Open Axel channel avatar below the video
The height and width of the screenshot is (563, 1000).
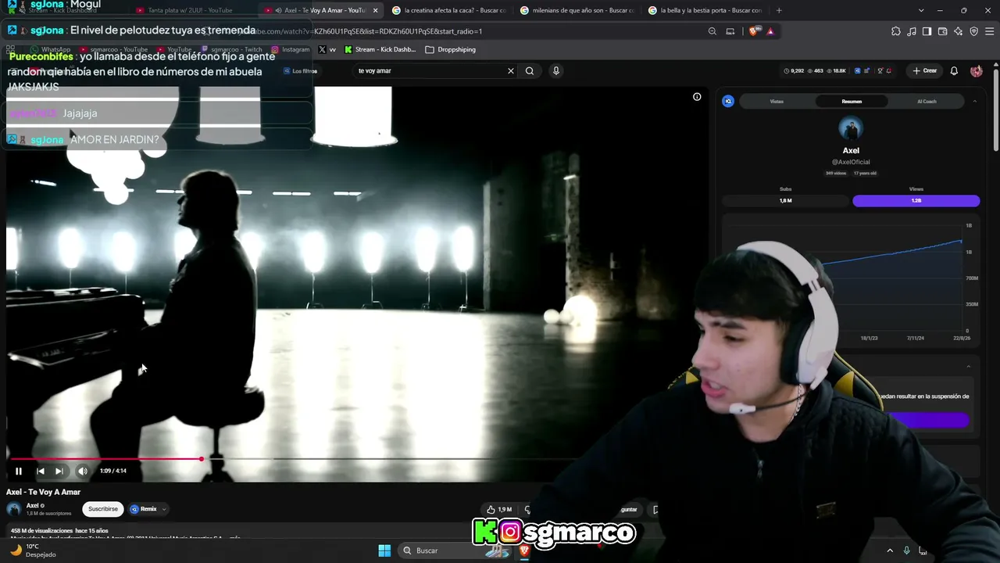[14, 509]
